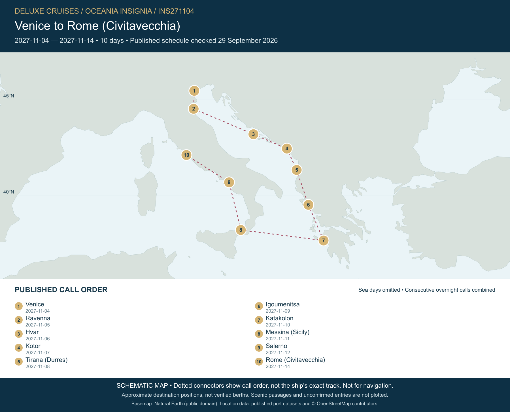Click map marker 2 for Ravenna

194,109
